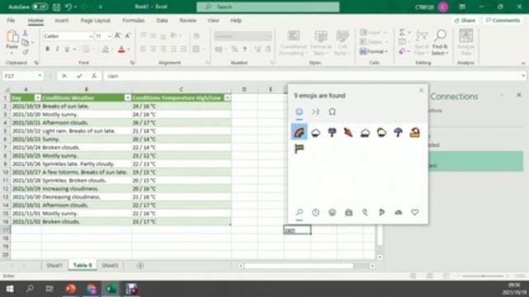This screenshot has height=297, width=529.
Task: Open Task View on the taskbar
Action: (x=50, y=289)
